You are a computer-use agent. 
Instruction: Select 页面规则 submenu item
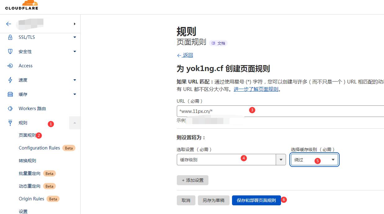tap(27, 135)
